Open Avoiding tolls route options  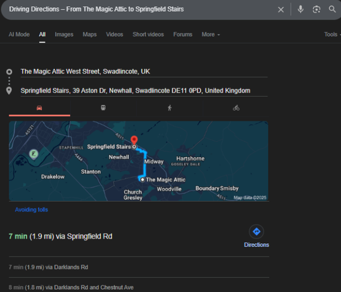(31, 210)
